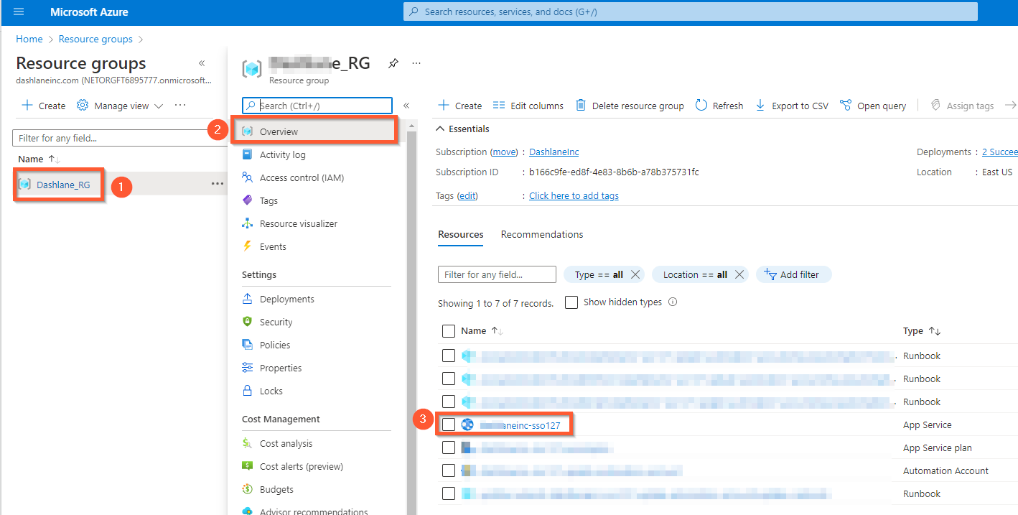1018x515 pixels.
Task: Click Edit columns
Action: [528, 106]
